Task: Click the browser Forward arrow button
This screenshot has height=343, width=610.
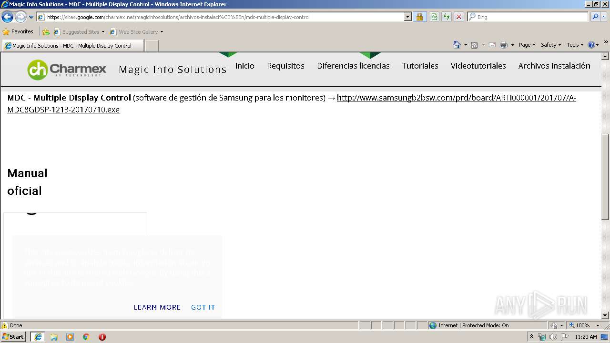Action: click(x=20, y=17)
